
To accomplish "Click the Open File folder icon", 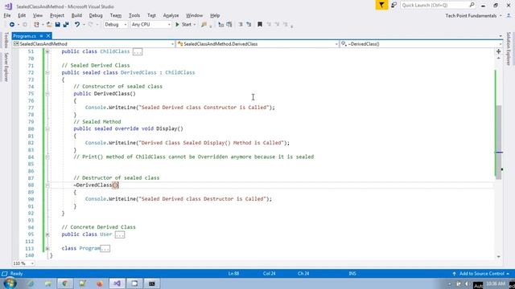I will [49, 25].
